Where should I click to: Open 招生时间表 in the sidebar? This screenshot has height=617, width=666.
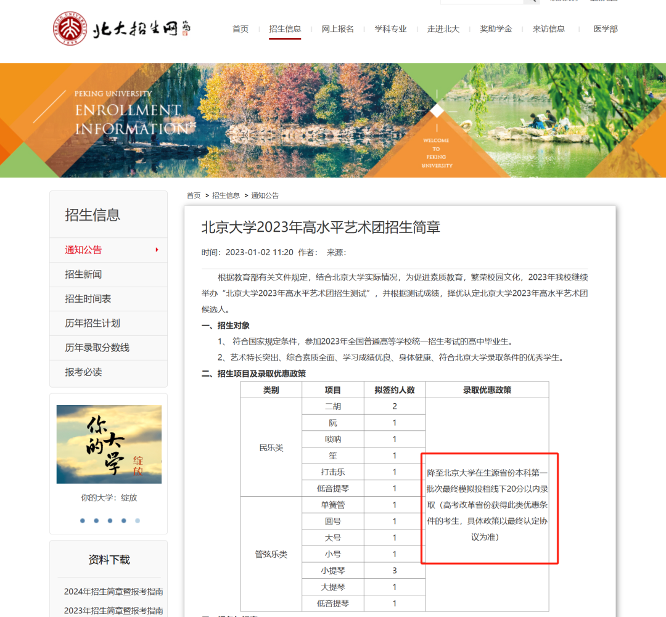pyautogui.click(x=109, y=298)
